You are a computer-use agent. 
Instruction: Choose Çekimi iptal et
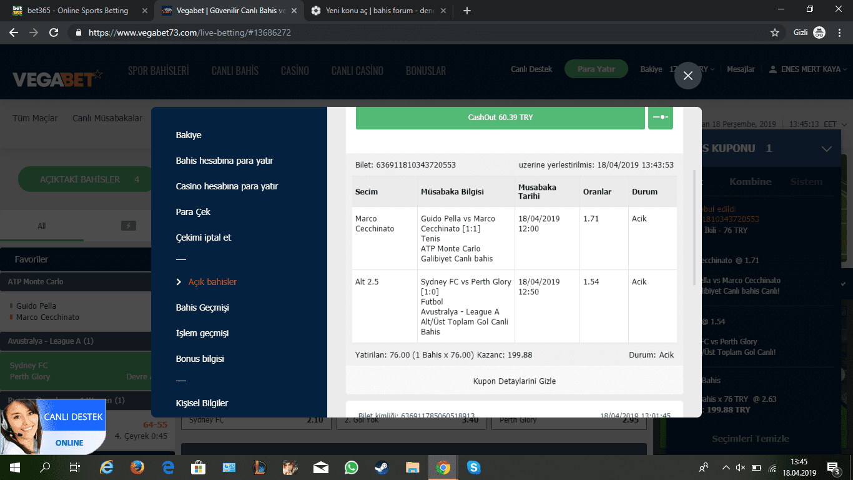[204, 237]
